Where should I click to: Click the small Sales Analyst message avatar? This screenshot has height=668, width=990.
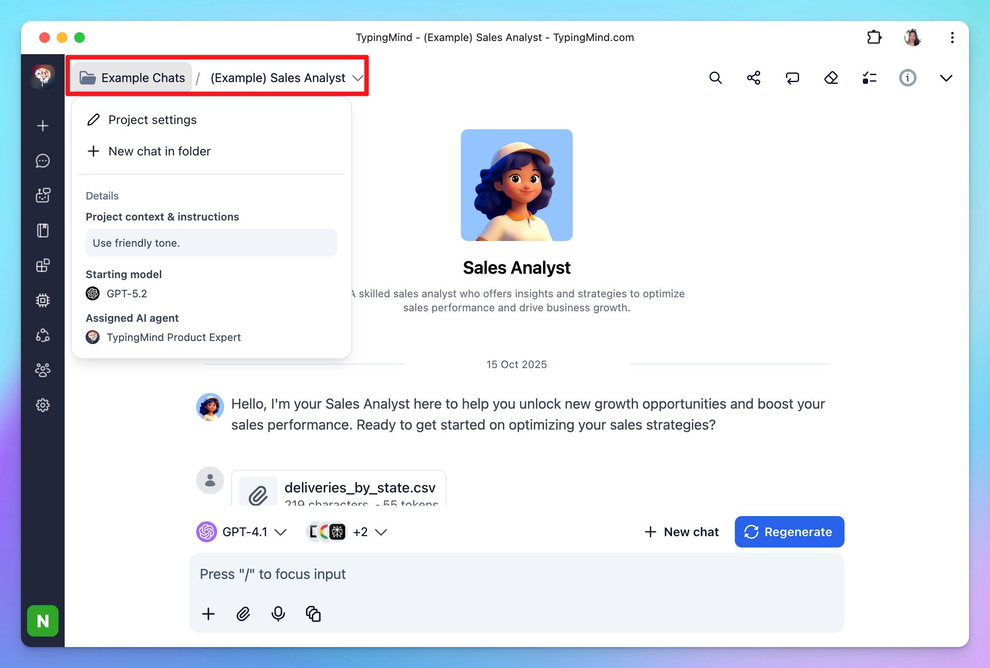[x=210, y=407]
